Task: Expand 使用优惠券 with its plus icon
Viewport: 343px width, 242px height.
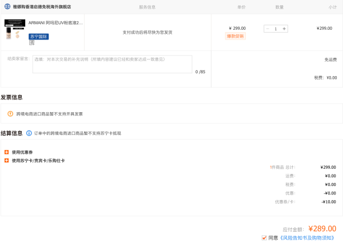Action: click(x=6, y=152)
